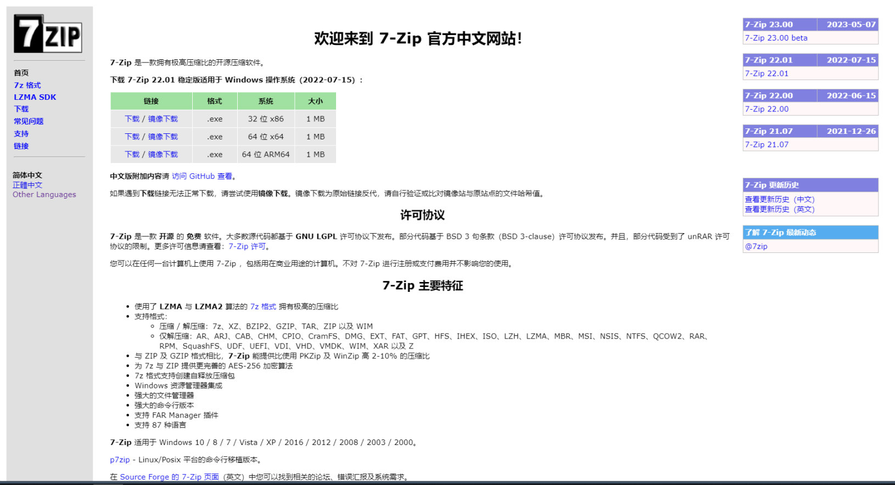The width and height of the screenshot is (895, 485).
Task: Select 简体中文 language label
Action: 27,175
